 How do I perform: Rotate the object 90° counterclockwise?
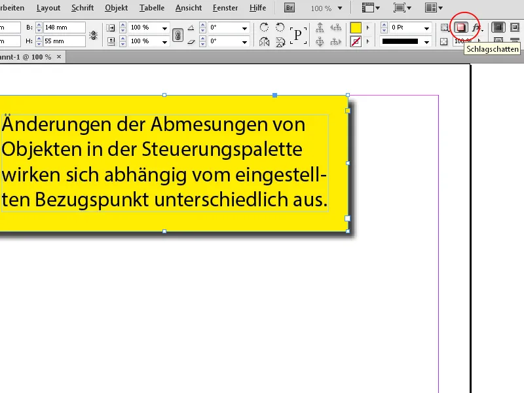(280, 27)
